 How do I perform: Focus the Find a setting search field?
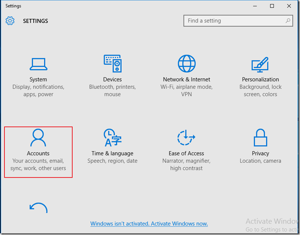coord(234,21)
